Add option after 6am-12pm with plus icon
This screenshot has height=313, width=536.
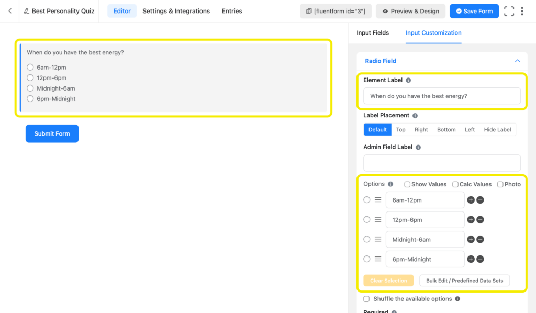(471, 200)
